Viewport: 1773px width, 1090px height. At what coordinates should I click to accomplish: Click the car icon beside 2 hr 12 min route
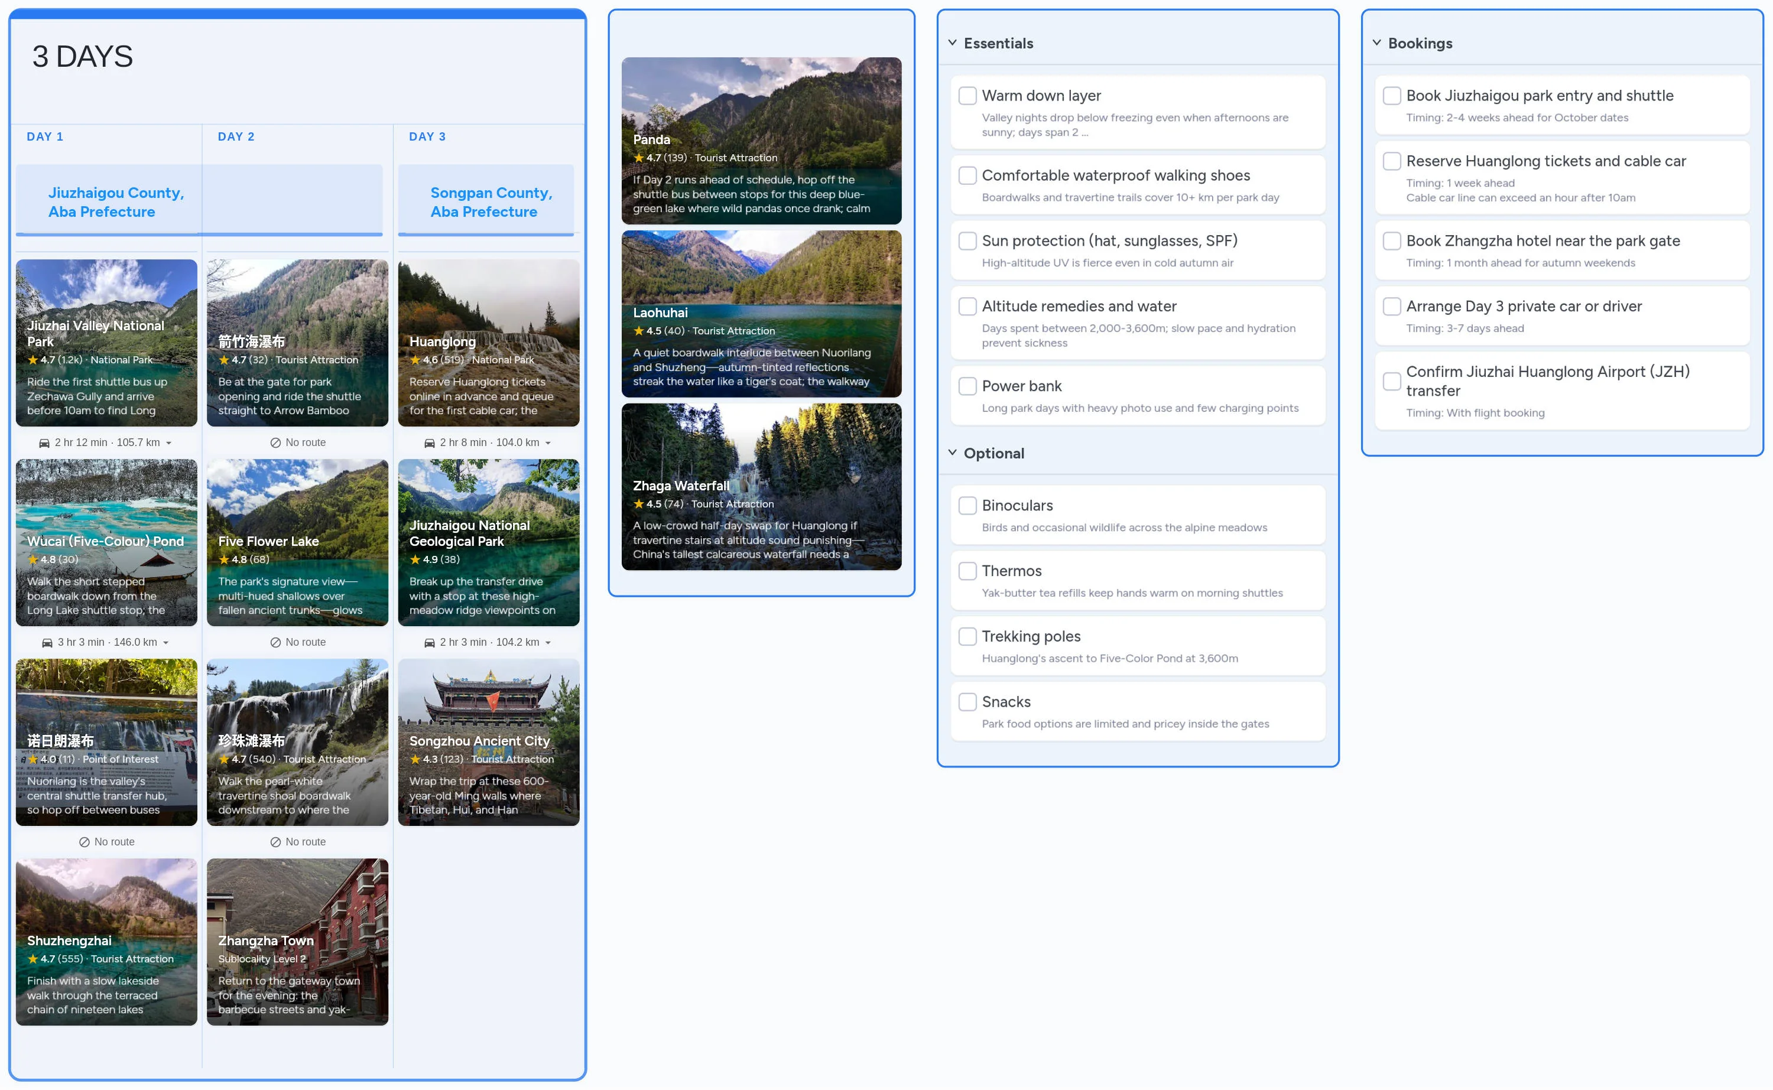pyautogui.click(x=44, y=442)
